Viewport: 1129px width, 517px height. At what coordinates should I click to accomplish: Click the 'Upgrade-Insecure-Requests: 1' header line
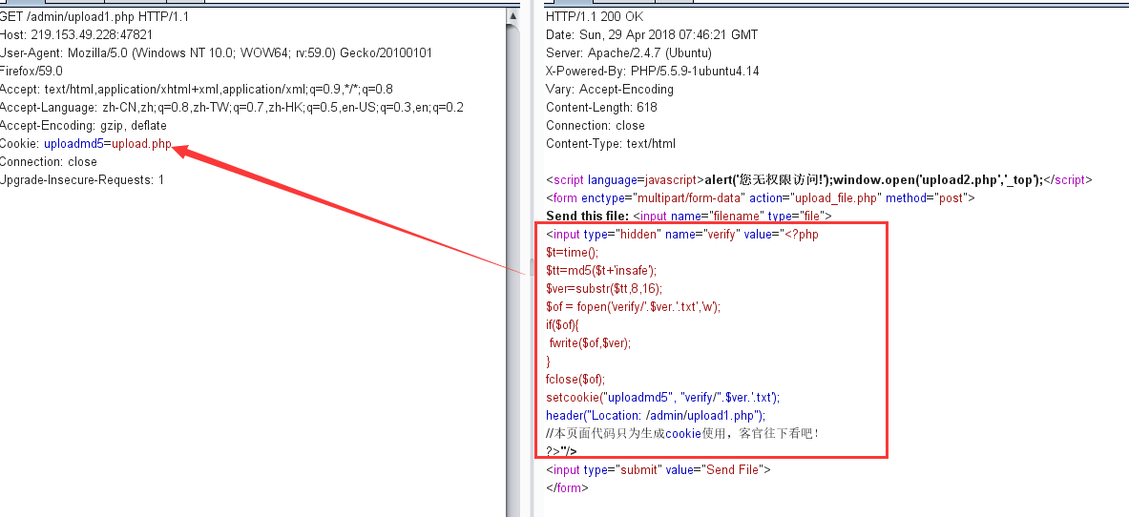(81, 179)
